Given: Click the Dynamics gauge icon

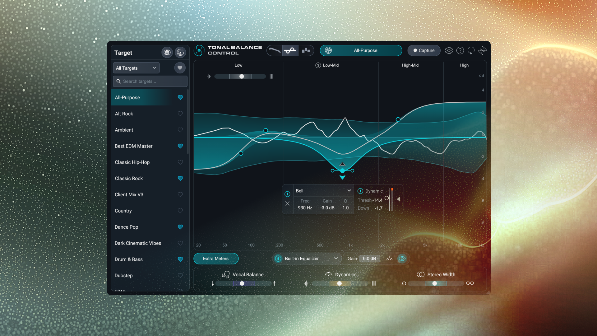Looking at the screenshot, I should [x=328, y=275].
